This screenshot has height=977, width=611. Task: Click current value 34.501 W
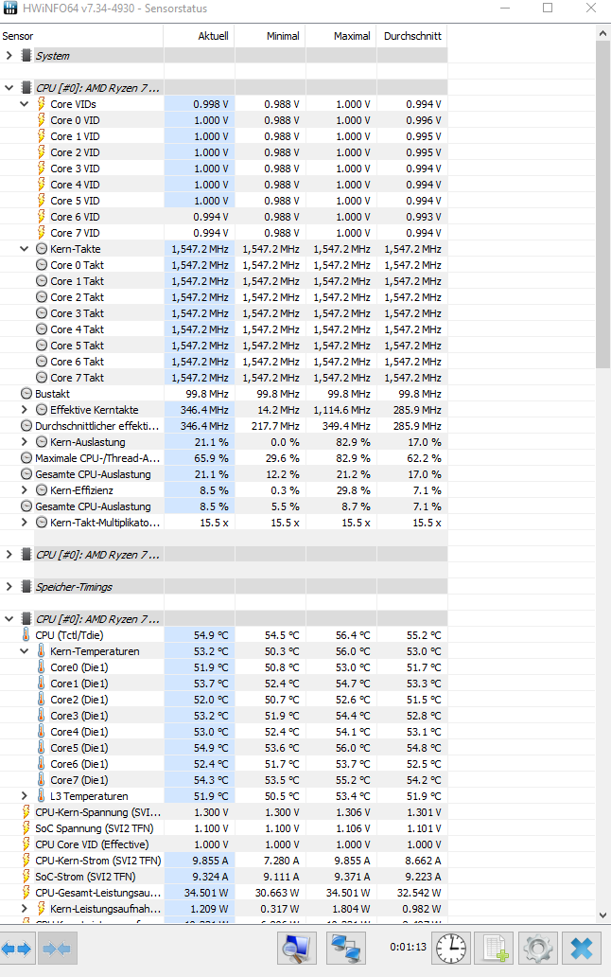tap(206, 892)
